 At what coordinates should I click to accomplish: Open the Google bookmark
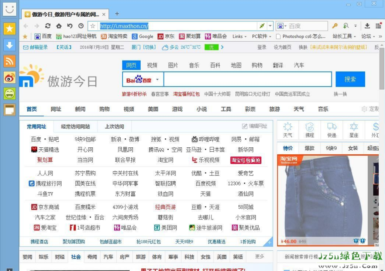(142, 37)
